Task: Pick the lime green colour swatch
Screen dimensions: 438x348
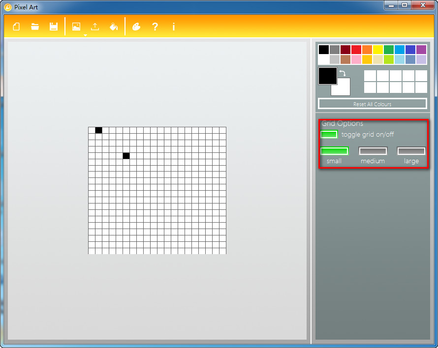Action: click(389, 59)
